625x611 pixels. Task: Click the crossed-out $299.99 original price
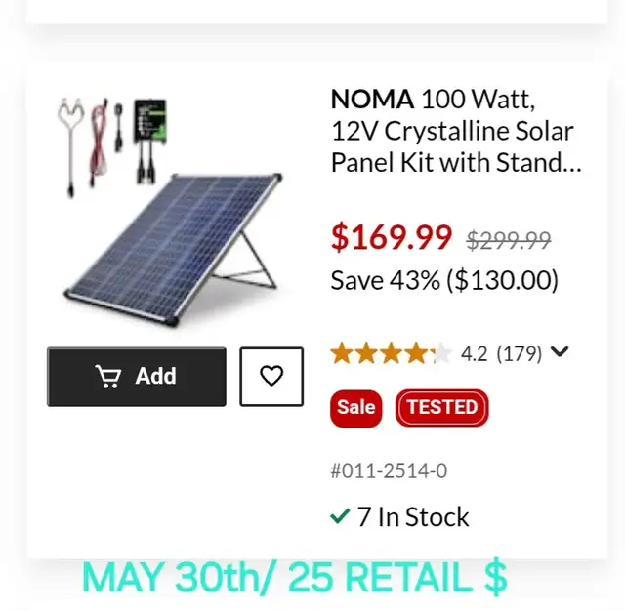(x=509, y=240)
